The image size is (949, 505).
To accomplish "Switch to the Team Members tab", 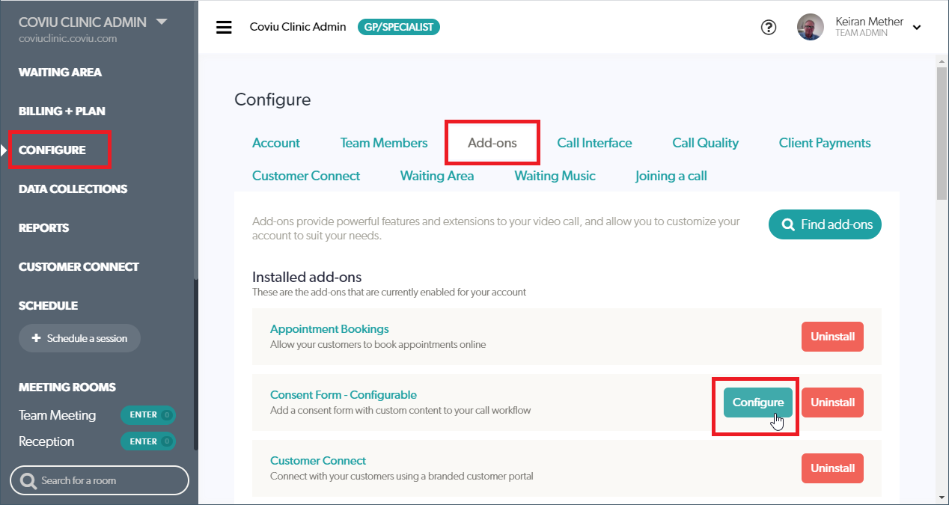I will click(384, 143).
